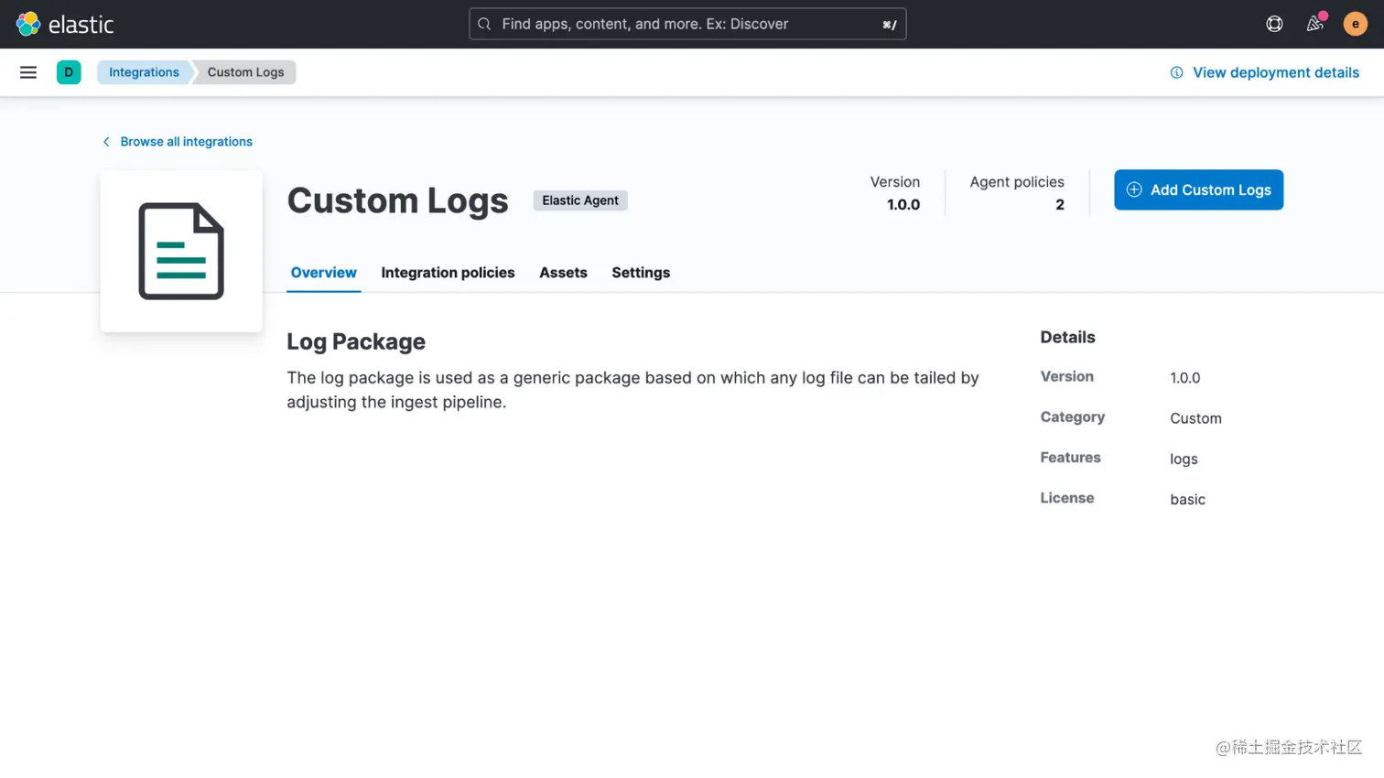The height and width of the screenshot is (778, 1384).
Task: Open View deployment details
Action: point(1265,72)
